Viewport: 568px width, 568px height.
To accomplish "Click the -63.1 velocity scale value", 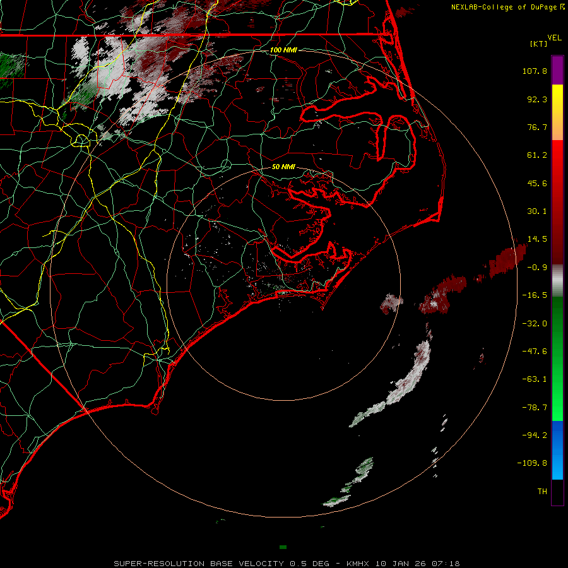I will [x=535, y=379].
